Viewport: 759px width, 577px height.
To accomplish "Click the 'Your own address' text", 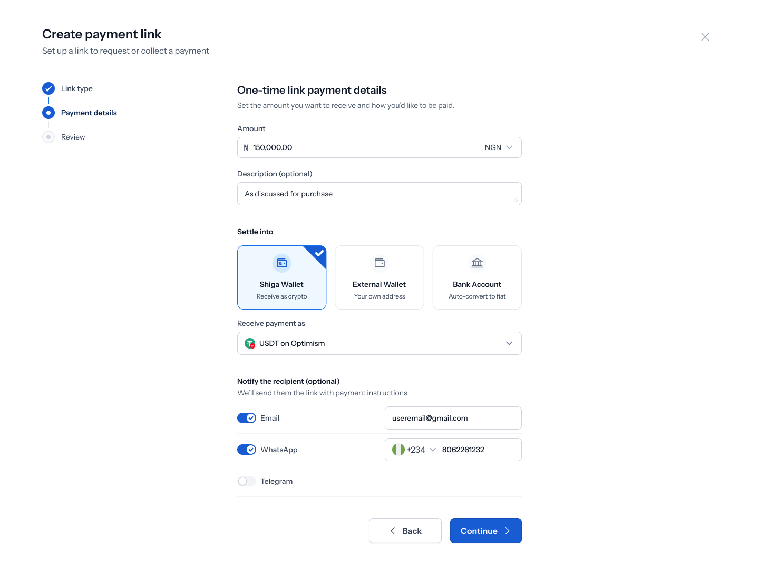I will point(379,296).
